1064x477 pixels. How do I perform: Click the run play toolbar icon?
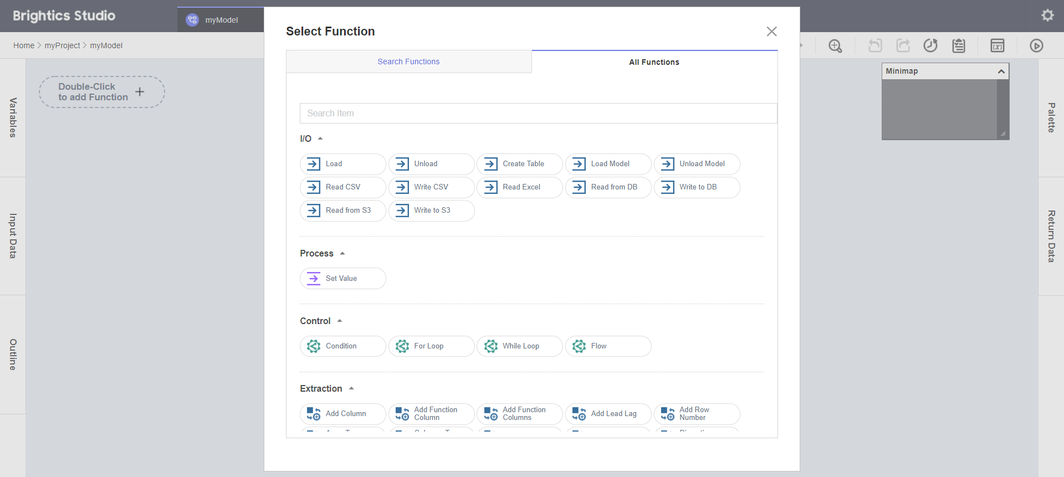pos(1036,45)
